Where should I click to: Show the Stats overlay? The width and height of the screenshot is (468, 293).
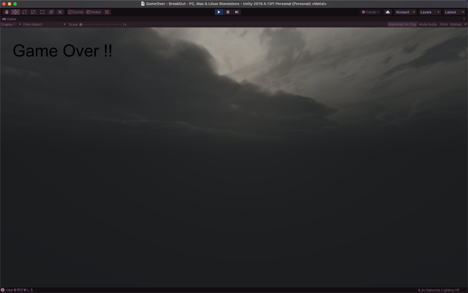[x=444, y=24]
